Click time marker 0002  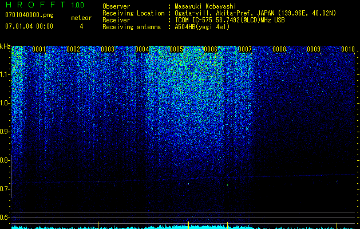[73, 49]
